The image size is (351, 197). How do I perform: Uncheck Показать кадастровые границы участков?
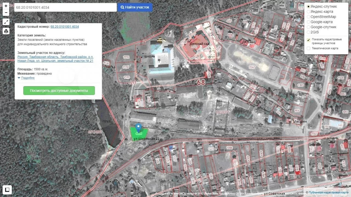[308, 40]
